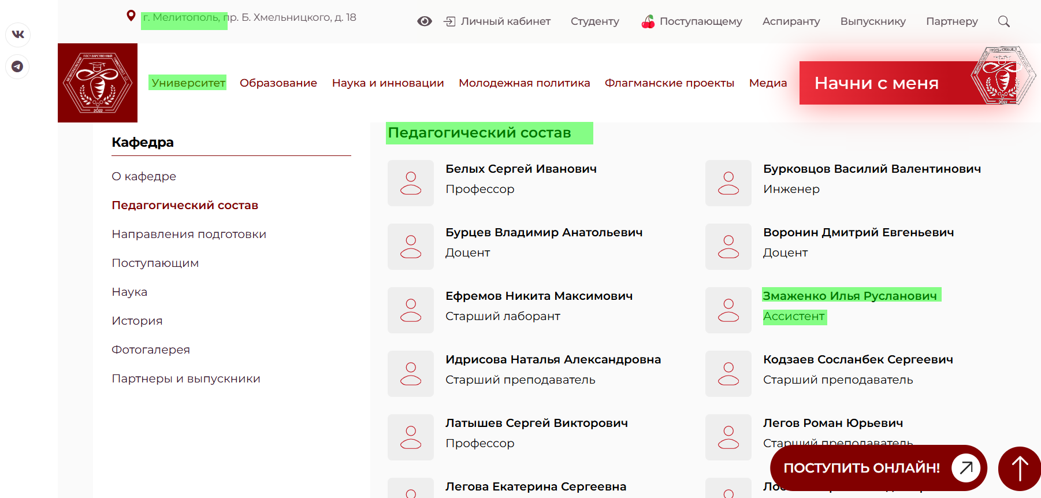This screenshot has width=1041, height=498.
Task: Select Педагогический состав in the sidebar
Action: tap(185, 205)
